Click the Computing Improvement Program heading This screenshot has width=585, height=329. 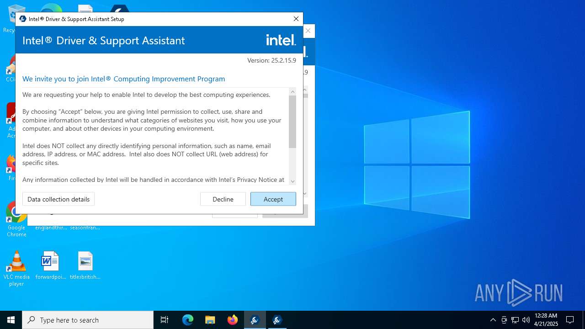click(x=123, y=79)
